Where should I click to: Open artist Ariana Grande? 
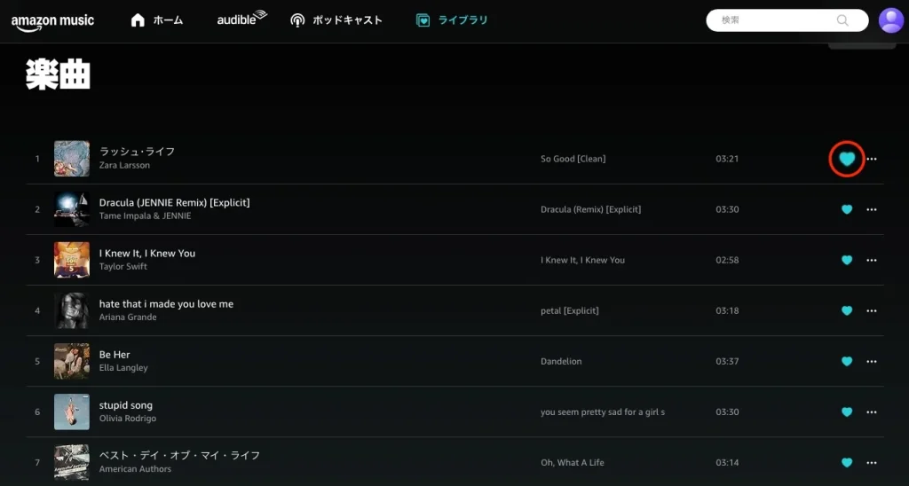[128, 317]
